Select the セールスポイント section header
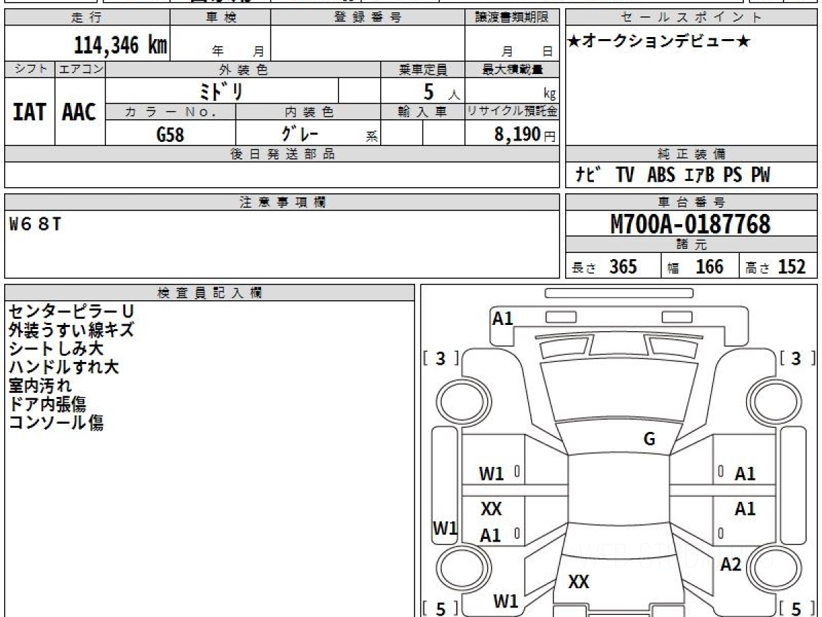This screenshot has height=617, width=822. coord(691,18)
